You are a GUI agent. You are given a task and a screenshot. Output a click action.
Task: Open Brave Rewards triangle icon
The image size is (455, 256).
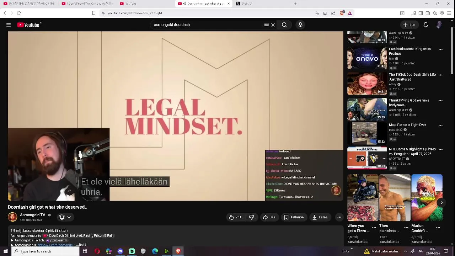[350, 13]
